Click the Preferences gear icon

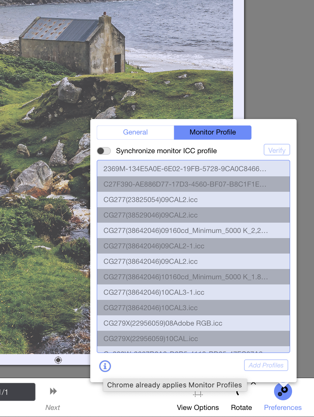(x=283, y=391)
